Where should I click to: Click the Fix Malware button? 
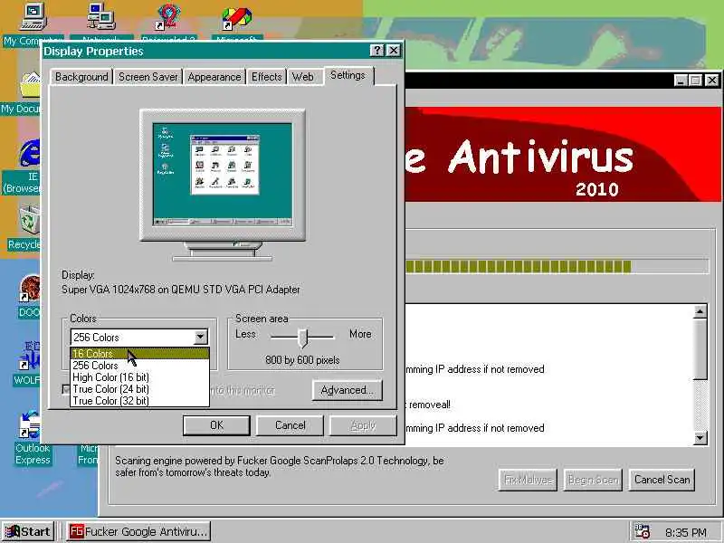click(528, 480)
